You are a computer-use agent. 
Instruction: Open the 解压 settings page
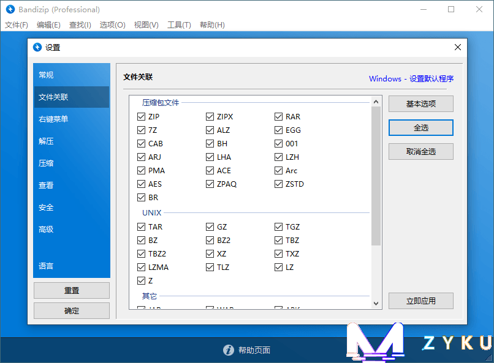[72, 141]
